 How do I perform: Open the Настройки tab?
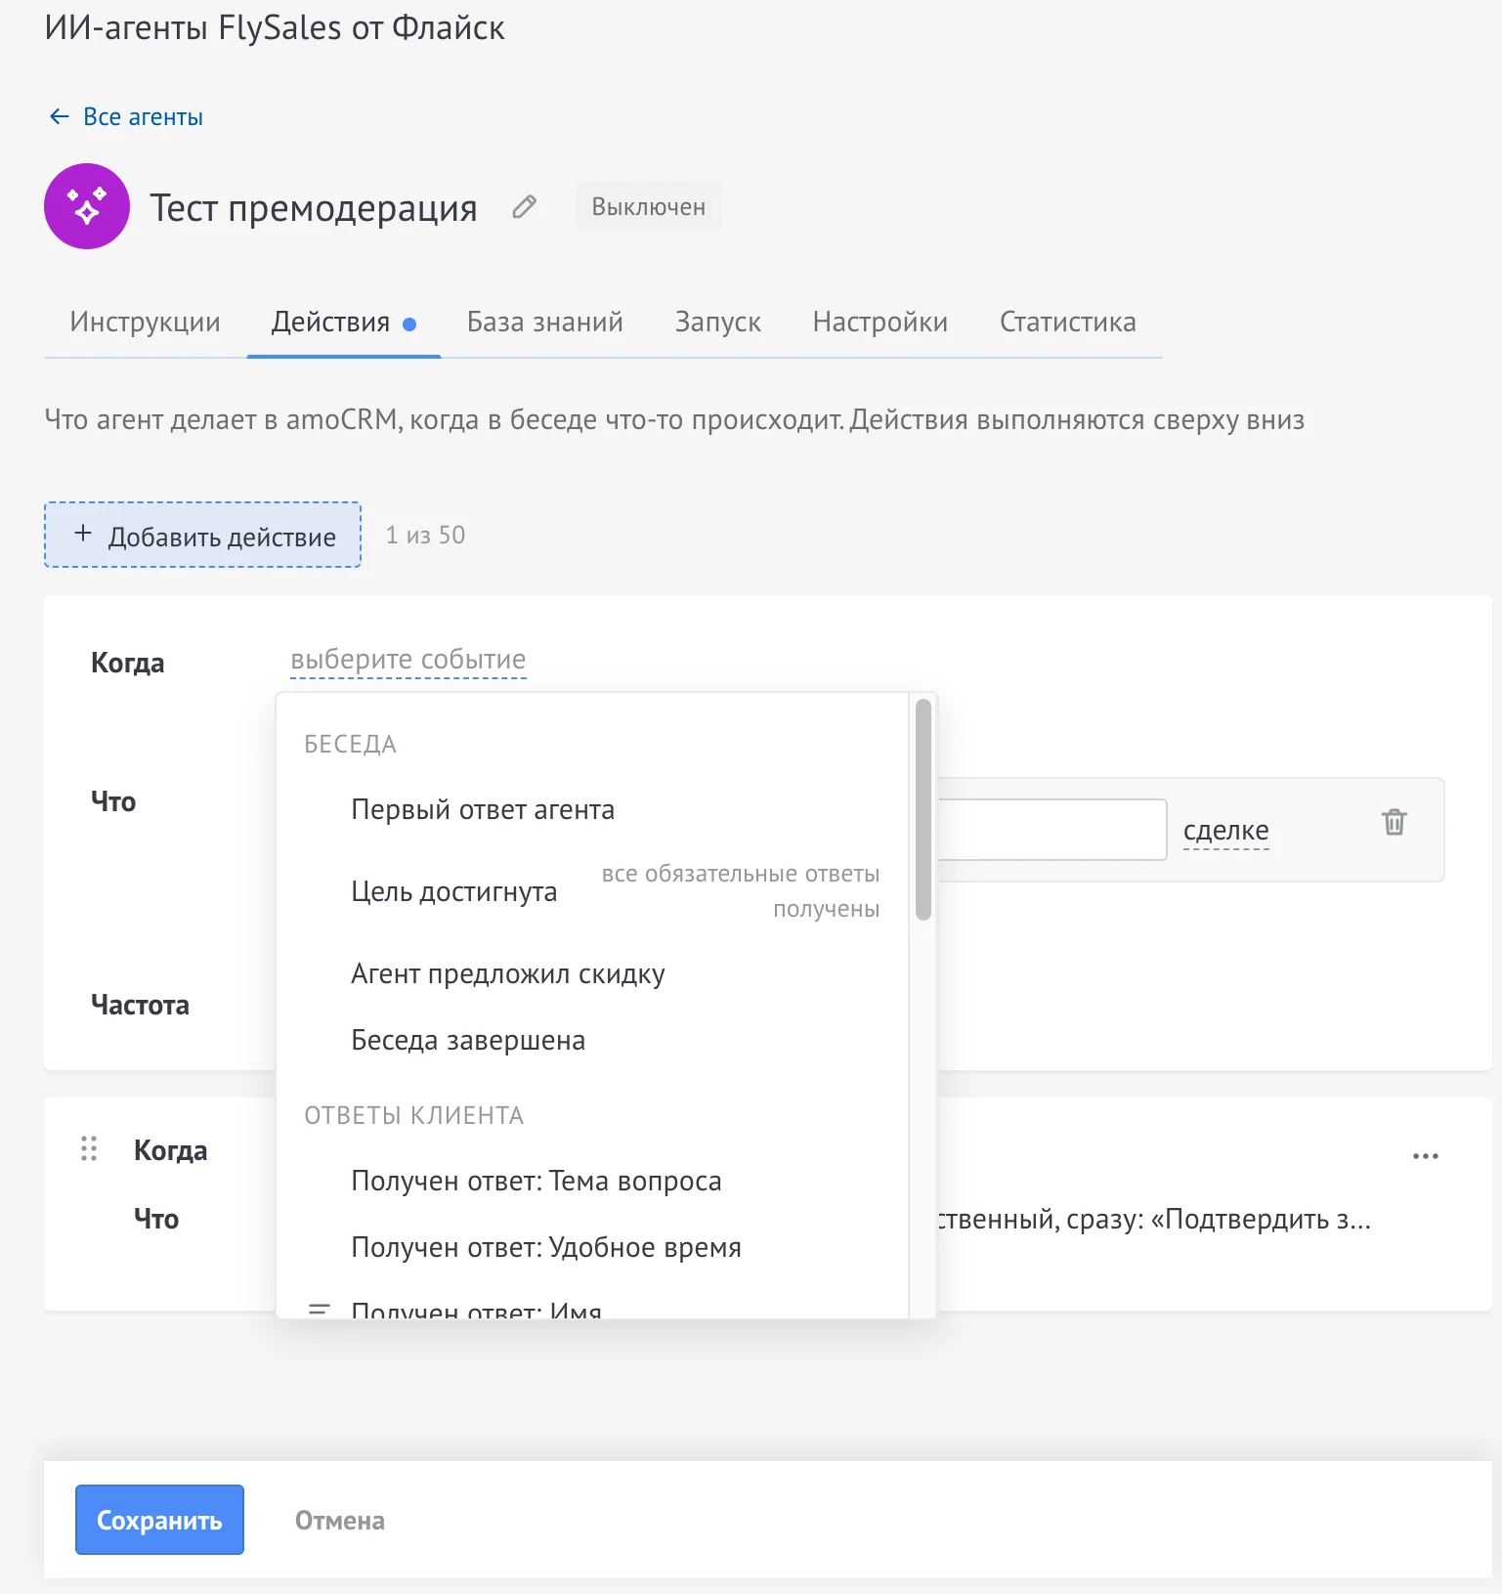[x=880, y=323]
